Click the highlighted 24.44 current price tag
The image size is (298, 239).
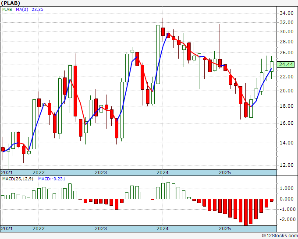point(286,64)
